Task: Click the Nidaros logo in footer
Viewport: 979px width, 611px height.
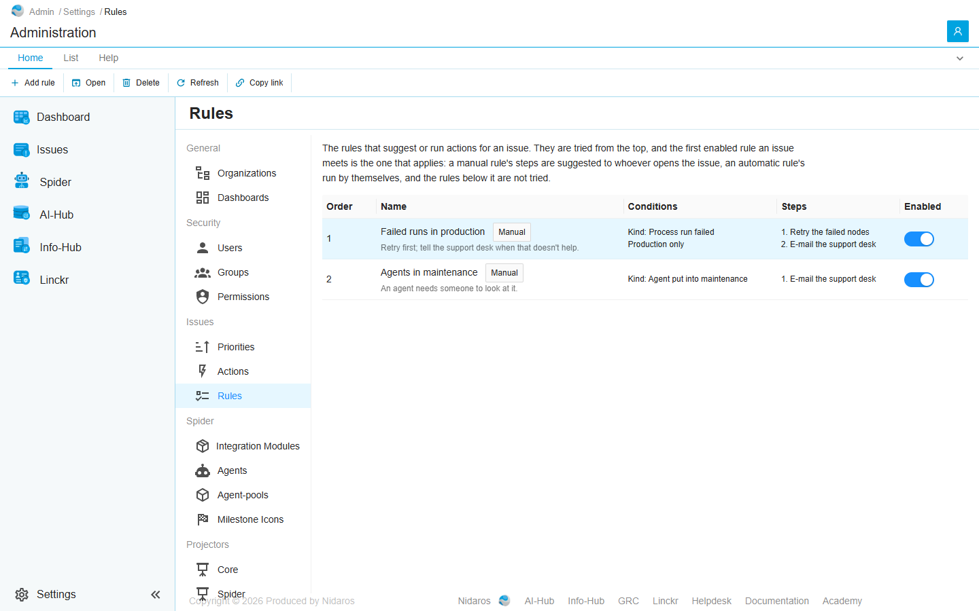Action: [x=504, y=601]
